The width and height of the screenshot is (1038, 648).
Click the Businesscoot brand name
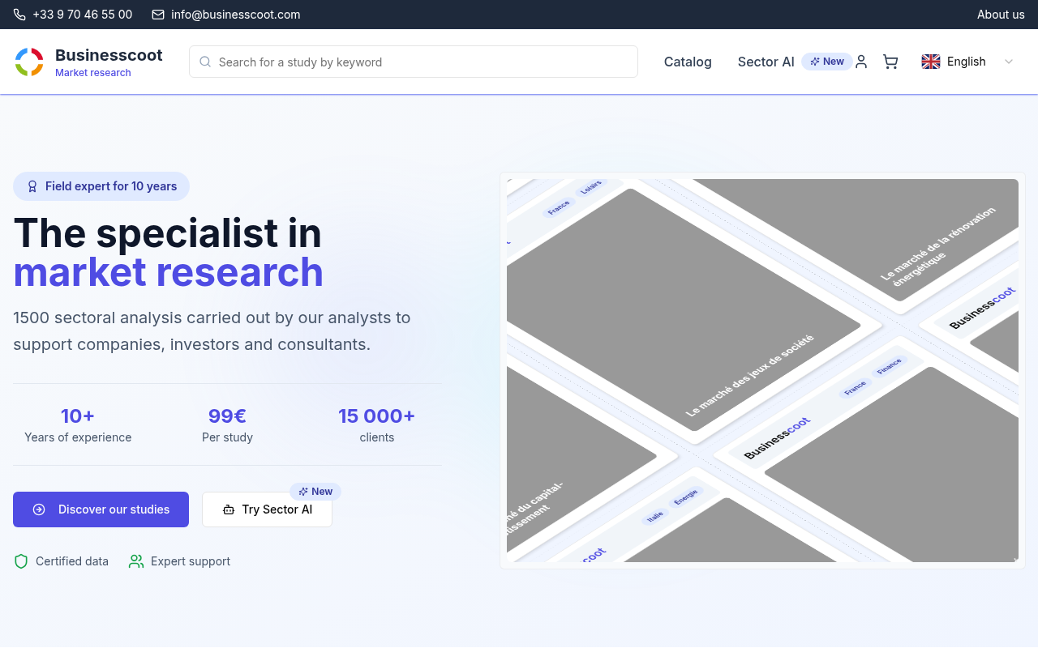point(109,55)
